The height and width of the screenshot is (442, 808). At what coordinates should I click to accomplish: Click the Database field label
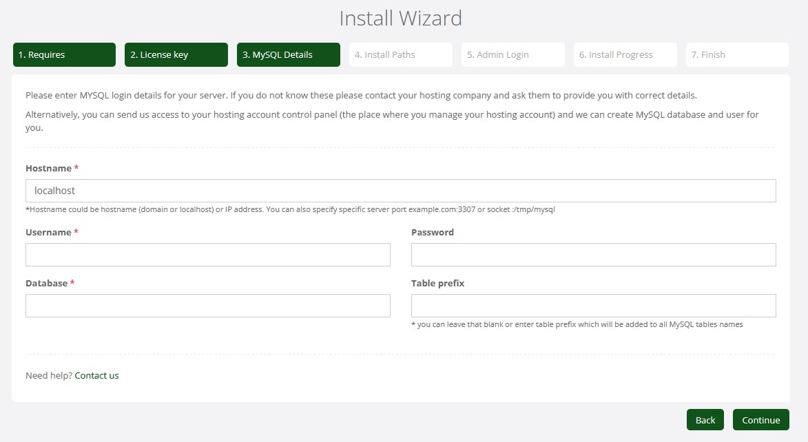(46, 284)
